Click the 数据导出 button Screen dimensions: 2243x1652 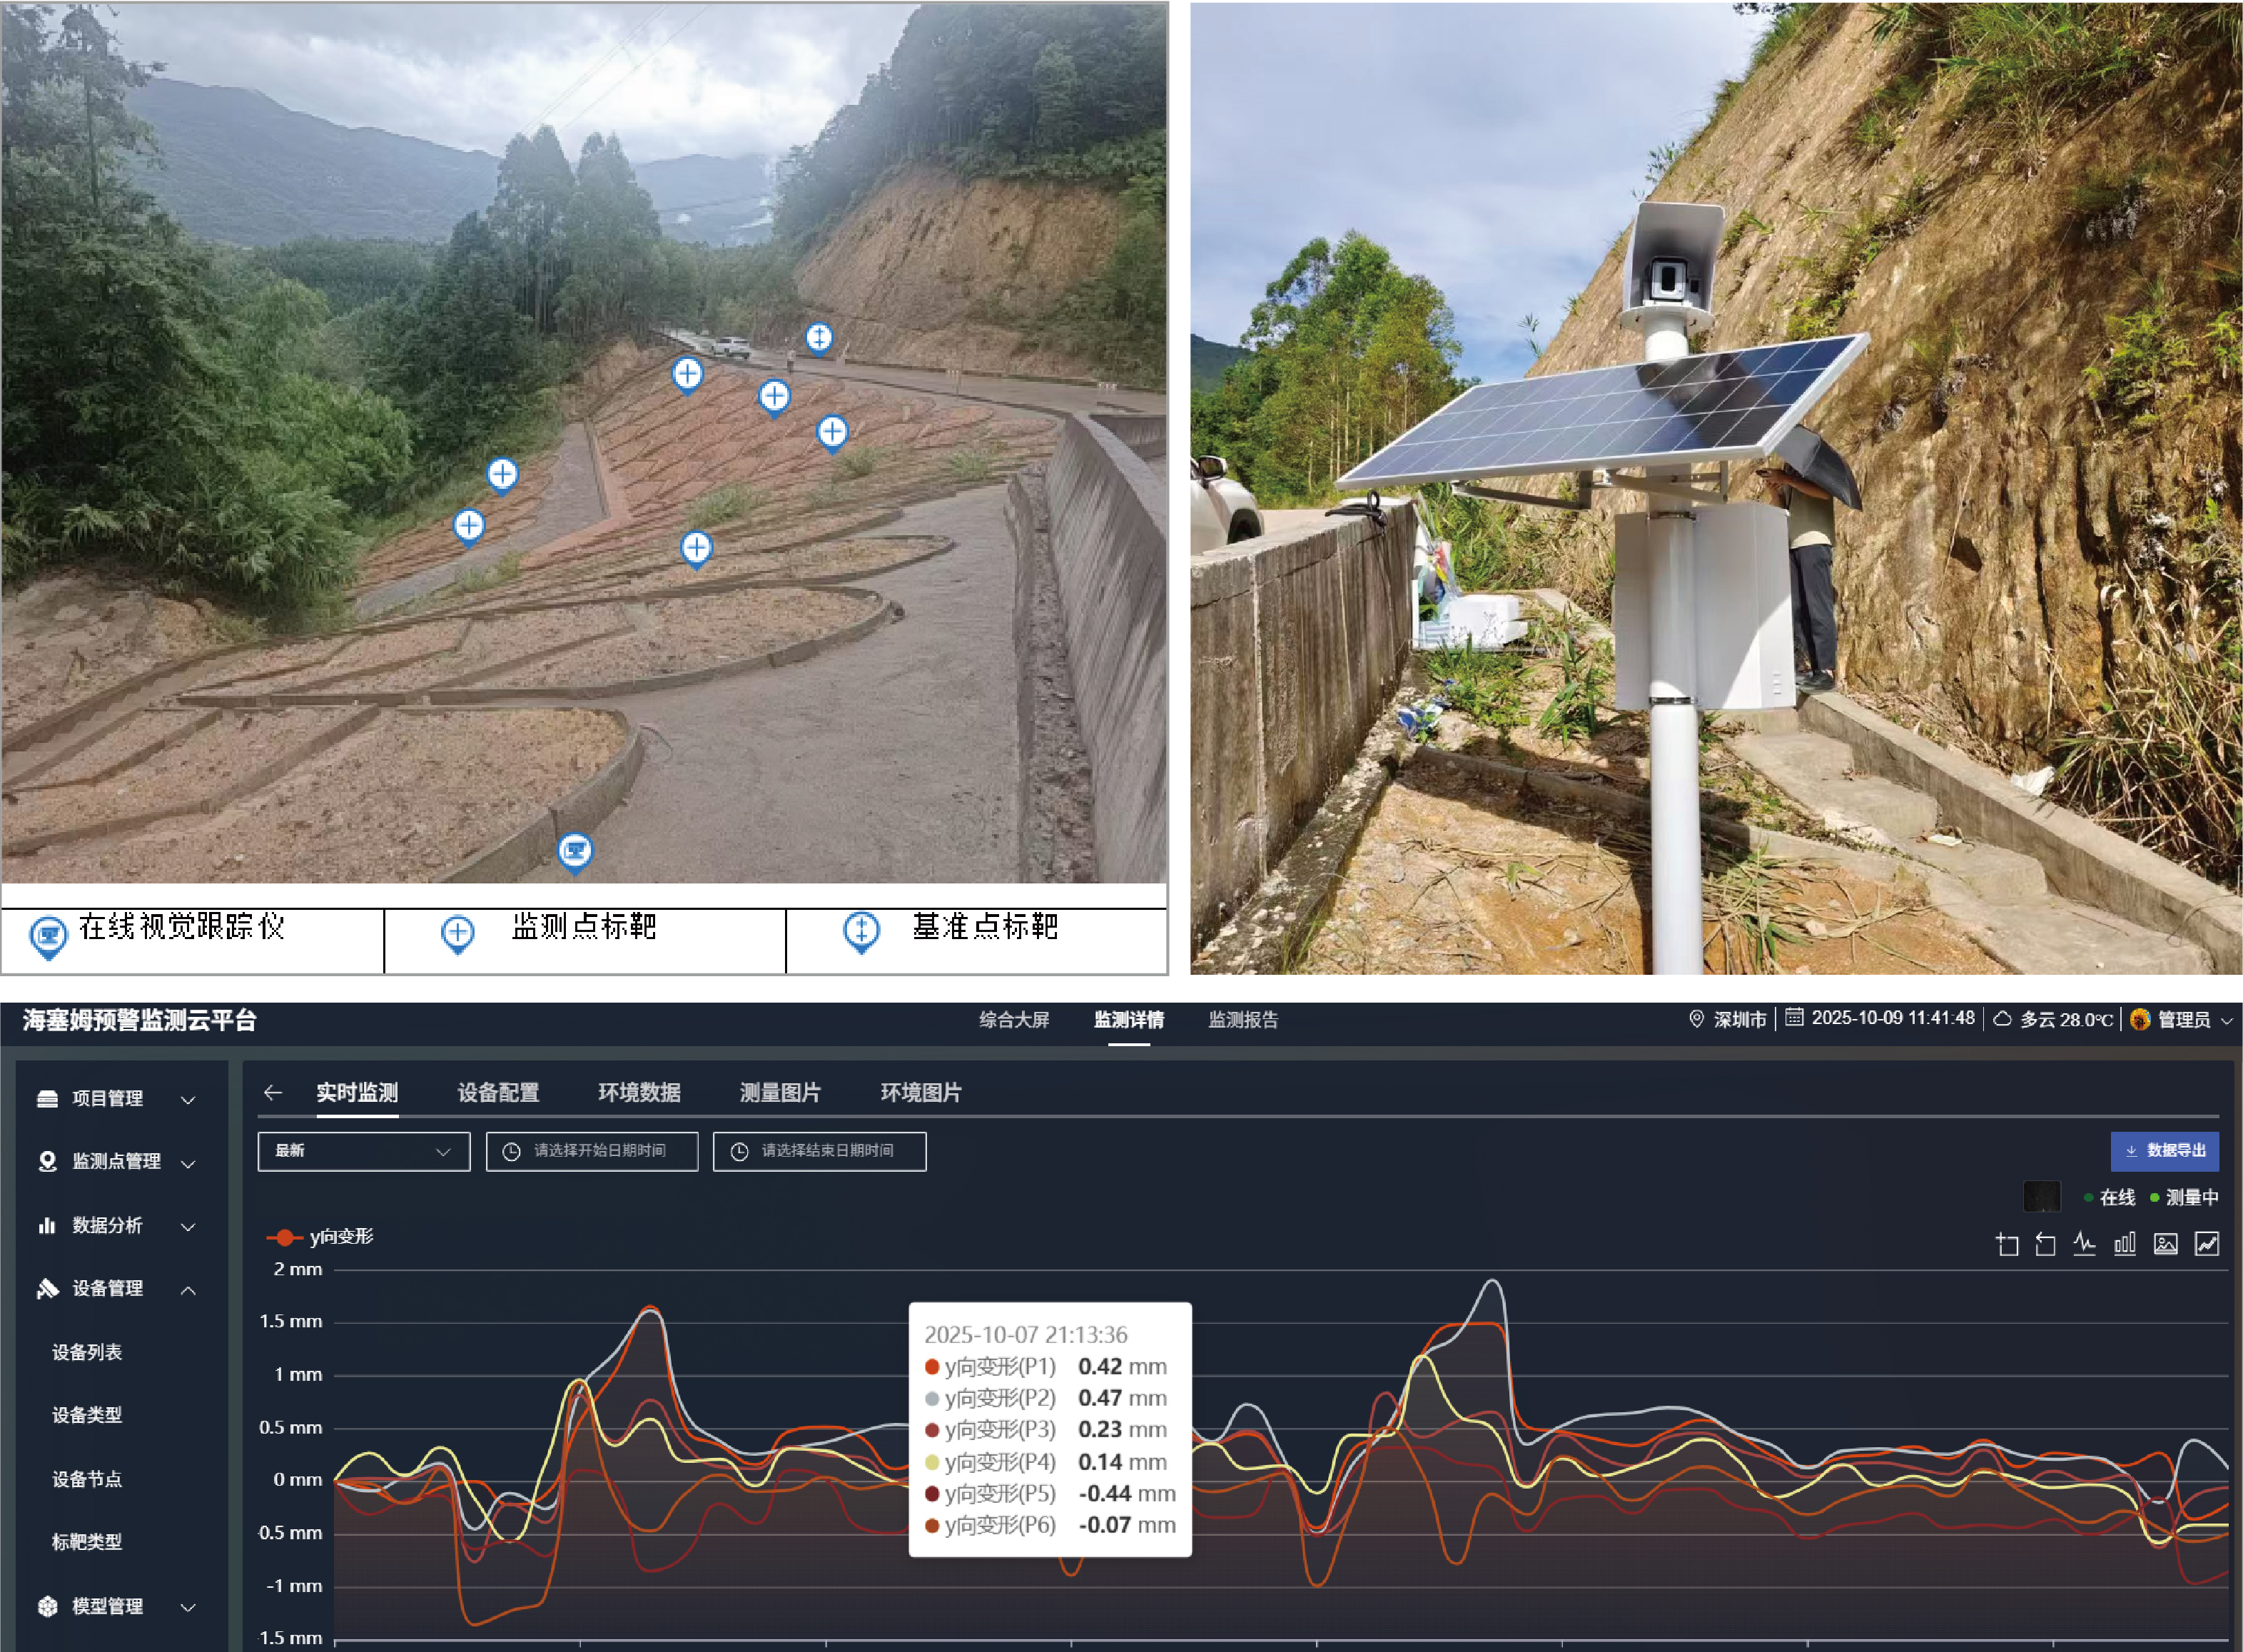pos(2165,1151)
